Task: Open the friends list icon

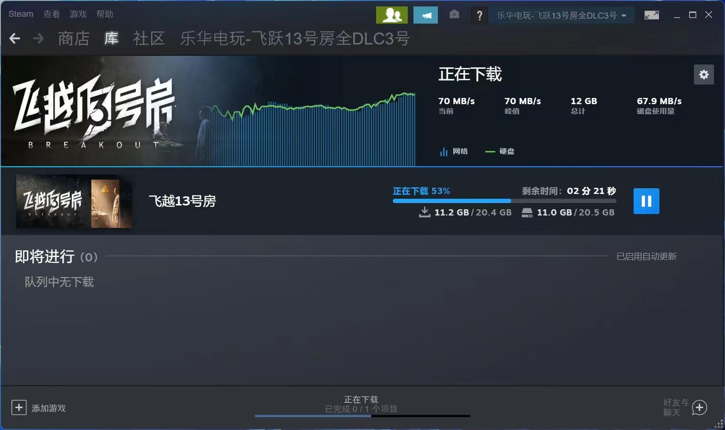Action: tap(392, 15)
